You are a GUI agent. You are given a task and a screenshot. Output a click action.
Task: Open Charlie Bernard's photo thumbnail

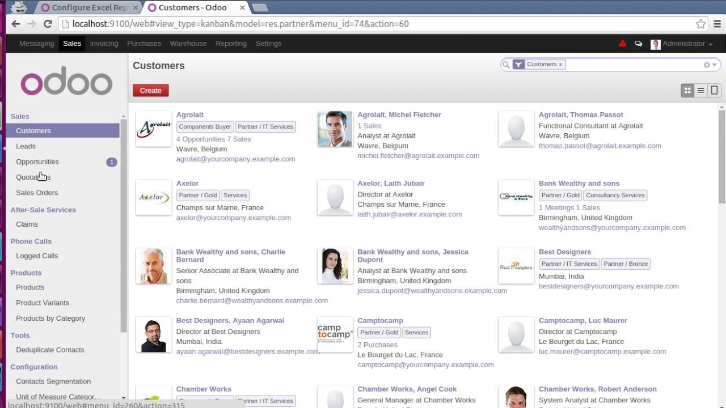154,266
